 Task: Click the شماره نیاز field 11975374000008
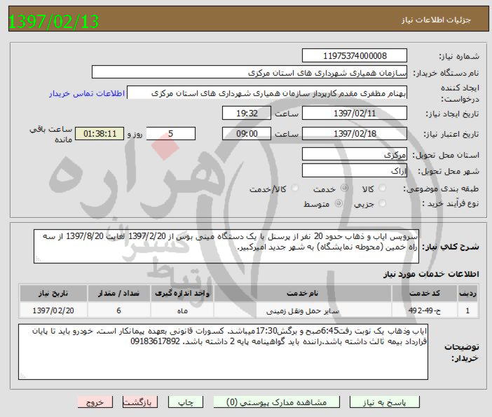pyautogui.click(x=355, y=55)
